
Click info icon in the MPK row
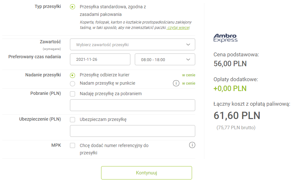192,145
